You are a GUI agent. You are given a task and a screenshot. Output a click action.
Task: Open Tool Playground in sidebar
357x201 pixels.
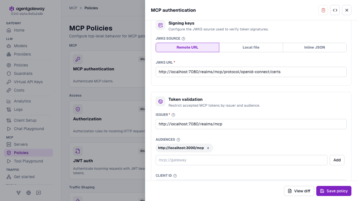[28, 161]
